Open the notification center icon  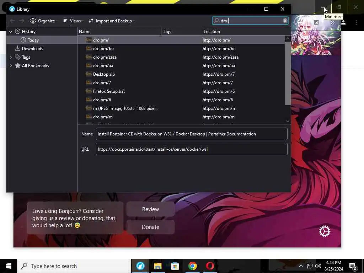tap(353, 266)
